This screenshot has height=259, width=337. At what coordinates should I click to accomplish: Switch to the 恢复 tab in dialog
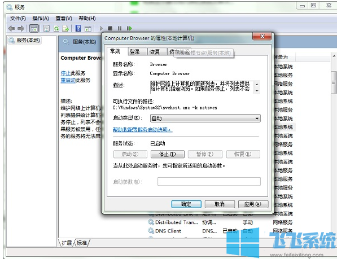click(x=157, y=52)
